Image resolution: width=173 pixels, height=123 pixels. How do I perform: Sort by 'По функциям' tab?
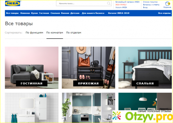(x=34, y=33)
